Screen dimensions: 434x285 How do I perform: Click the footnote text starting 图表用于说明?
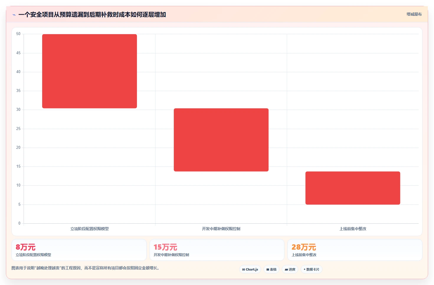(85, 268)
